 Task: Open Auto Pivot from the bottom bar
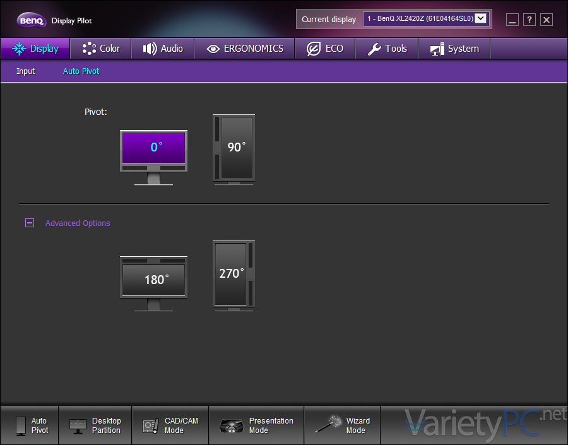[x=29, y=425]
